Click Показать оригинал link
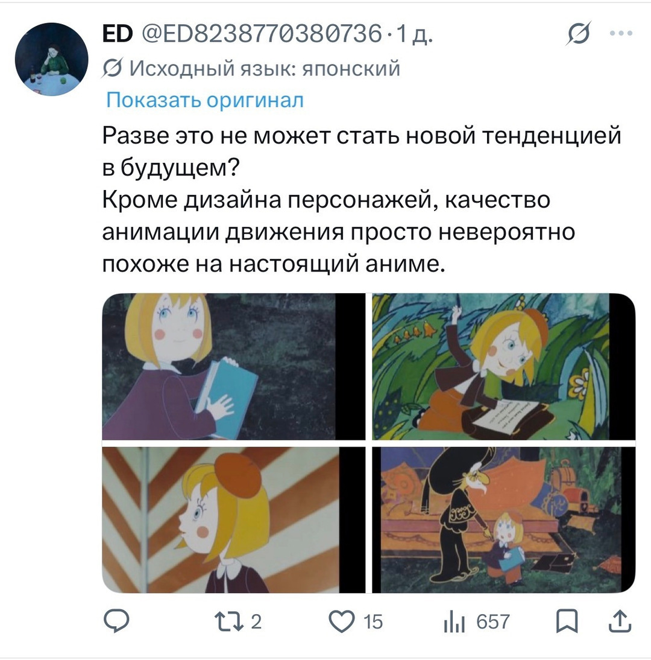The width and height of the screenshot is (651, 660). tap(204, 100)
